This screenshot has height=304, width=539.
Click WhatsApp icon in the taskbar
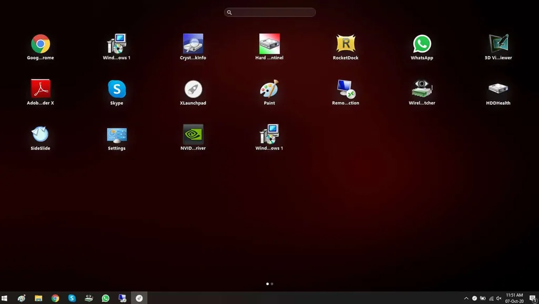point(105,298)
